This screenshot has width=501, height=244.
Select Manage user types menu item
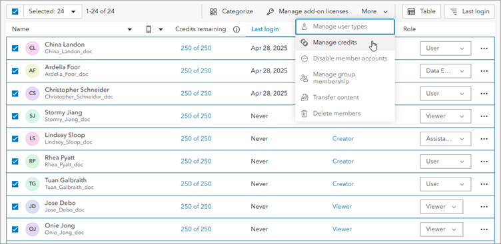(x=345, y=27)
